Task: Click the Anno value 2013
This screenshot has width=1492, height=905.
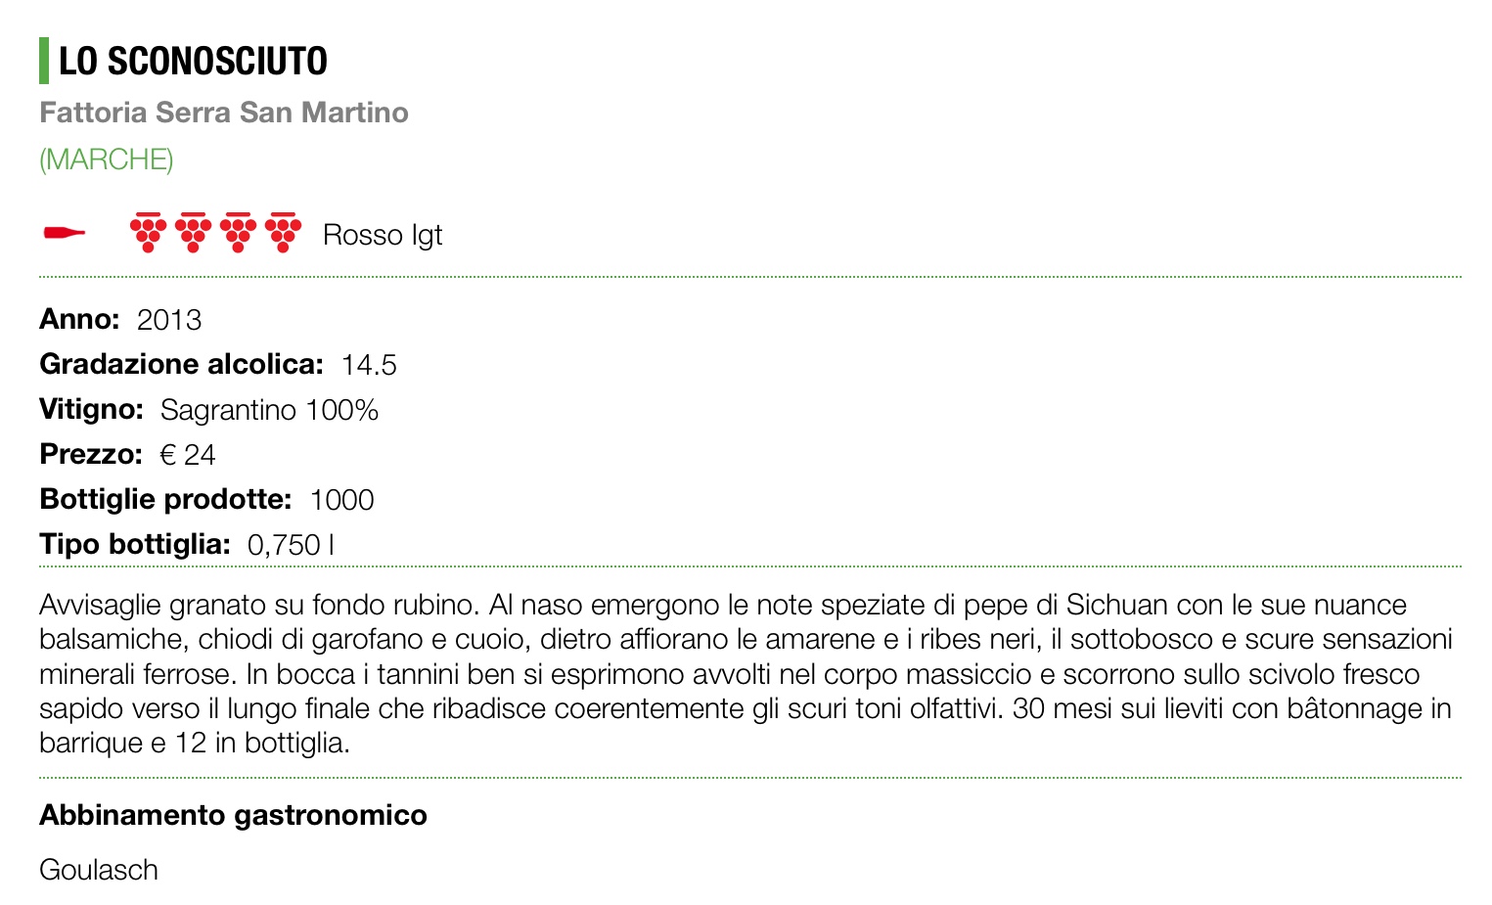Action: point(169,320)
